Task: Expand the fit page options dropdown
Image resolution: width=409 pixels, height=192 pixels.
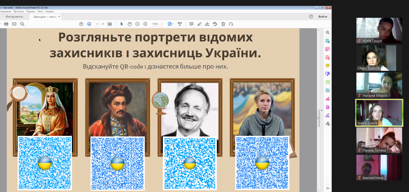Action: pos(173,24)
